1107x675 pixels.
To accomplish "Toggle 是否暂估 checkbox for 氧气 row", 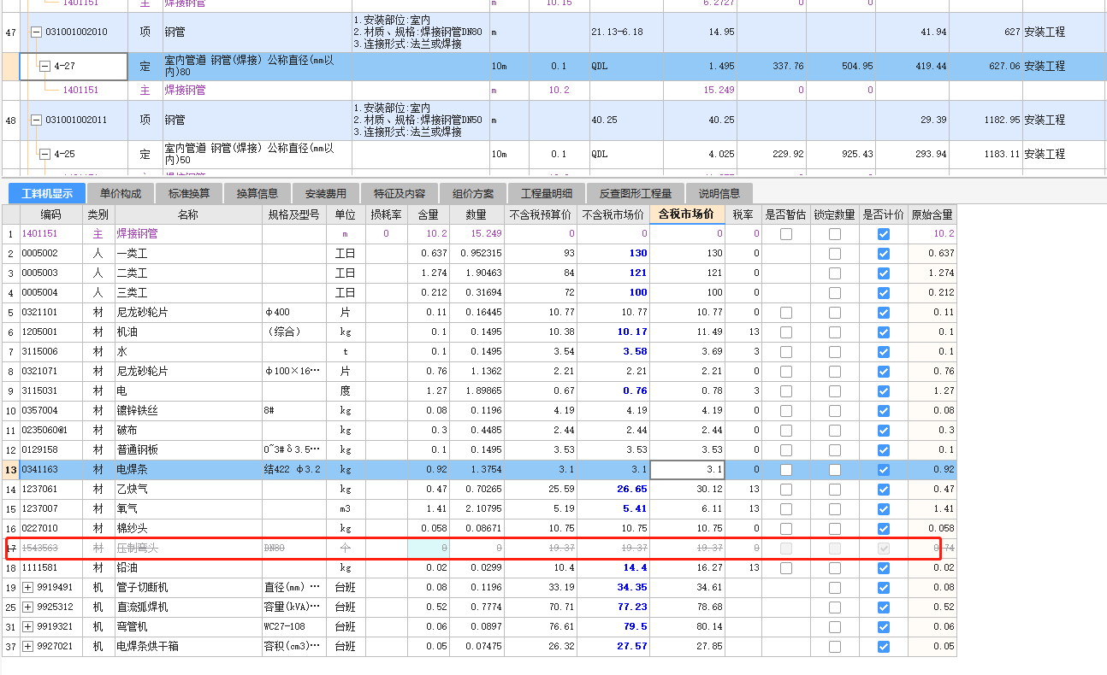I will (x=785, y=508).
